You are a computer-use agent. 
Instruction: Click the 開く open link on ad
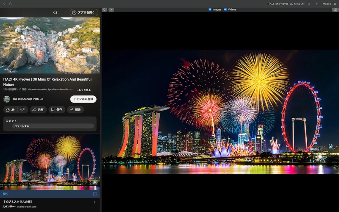tap(6, 194)
